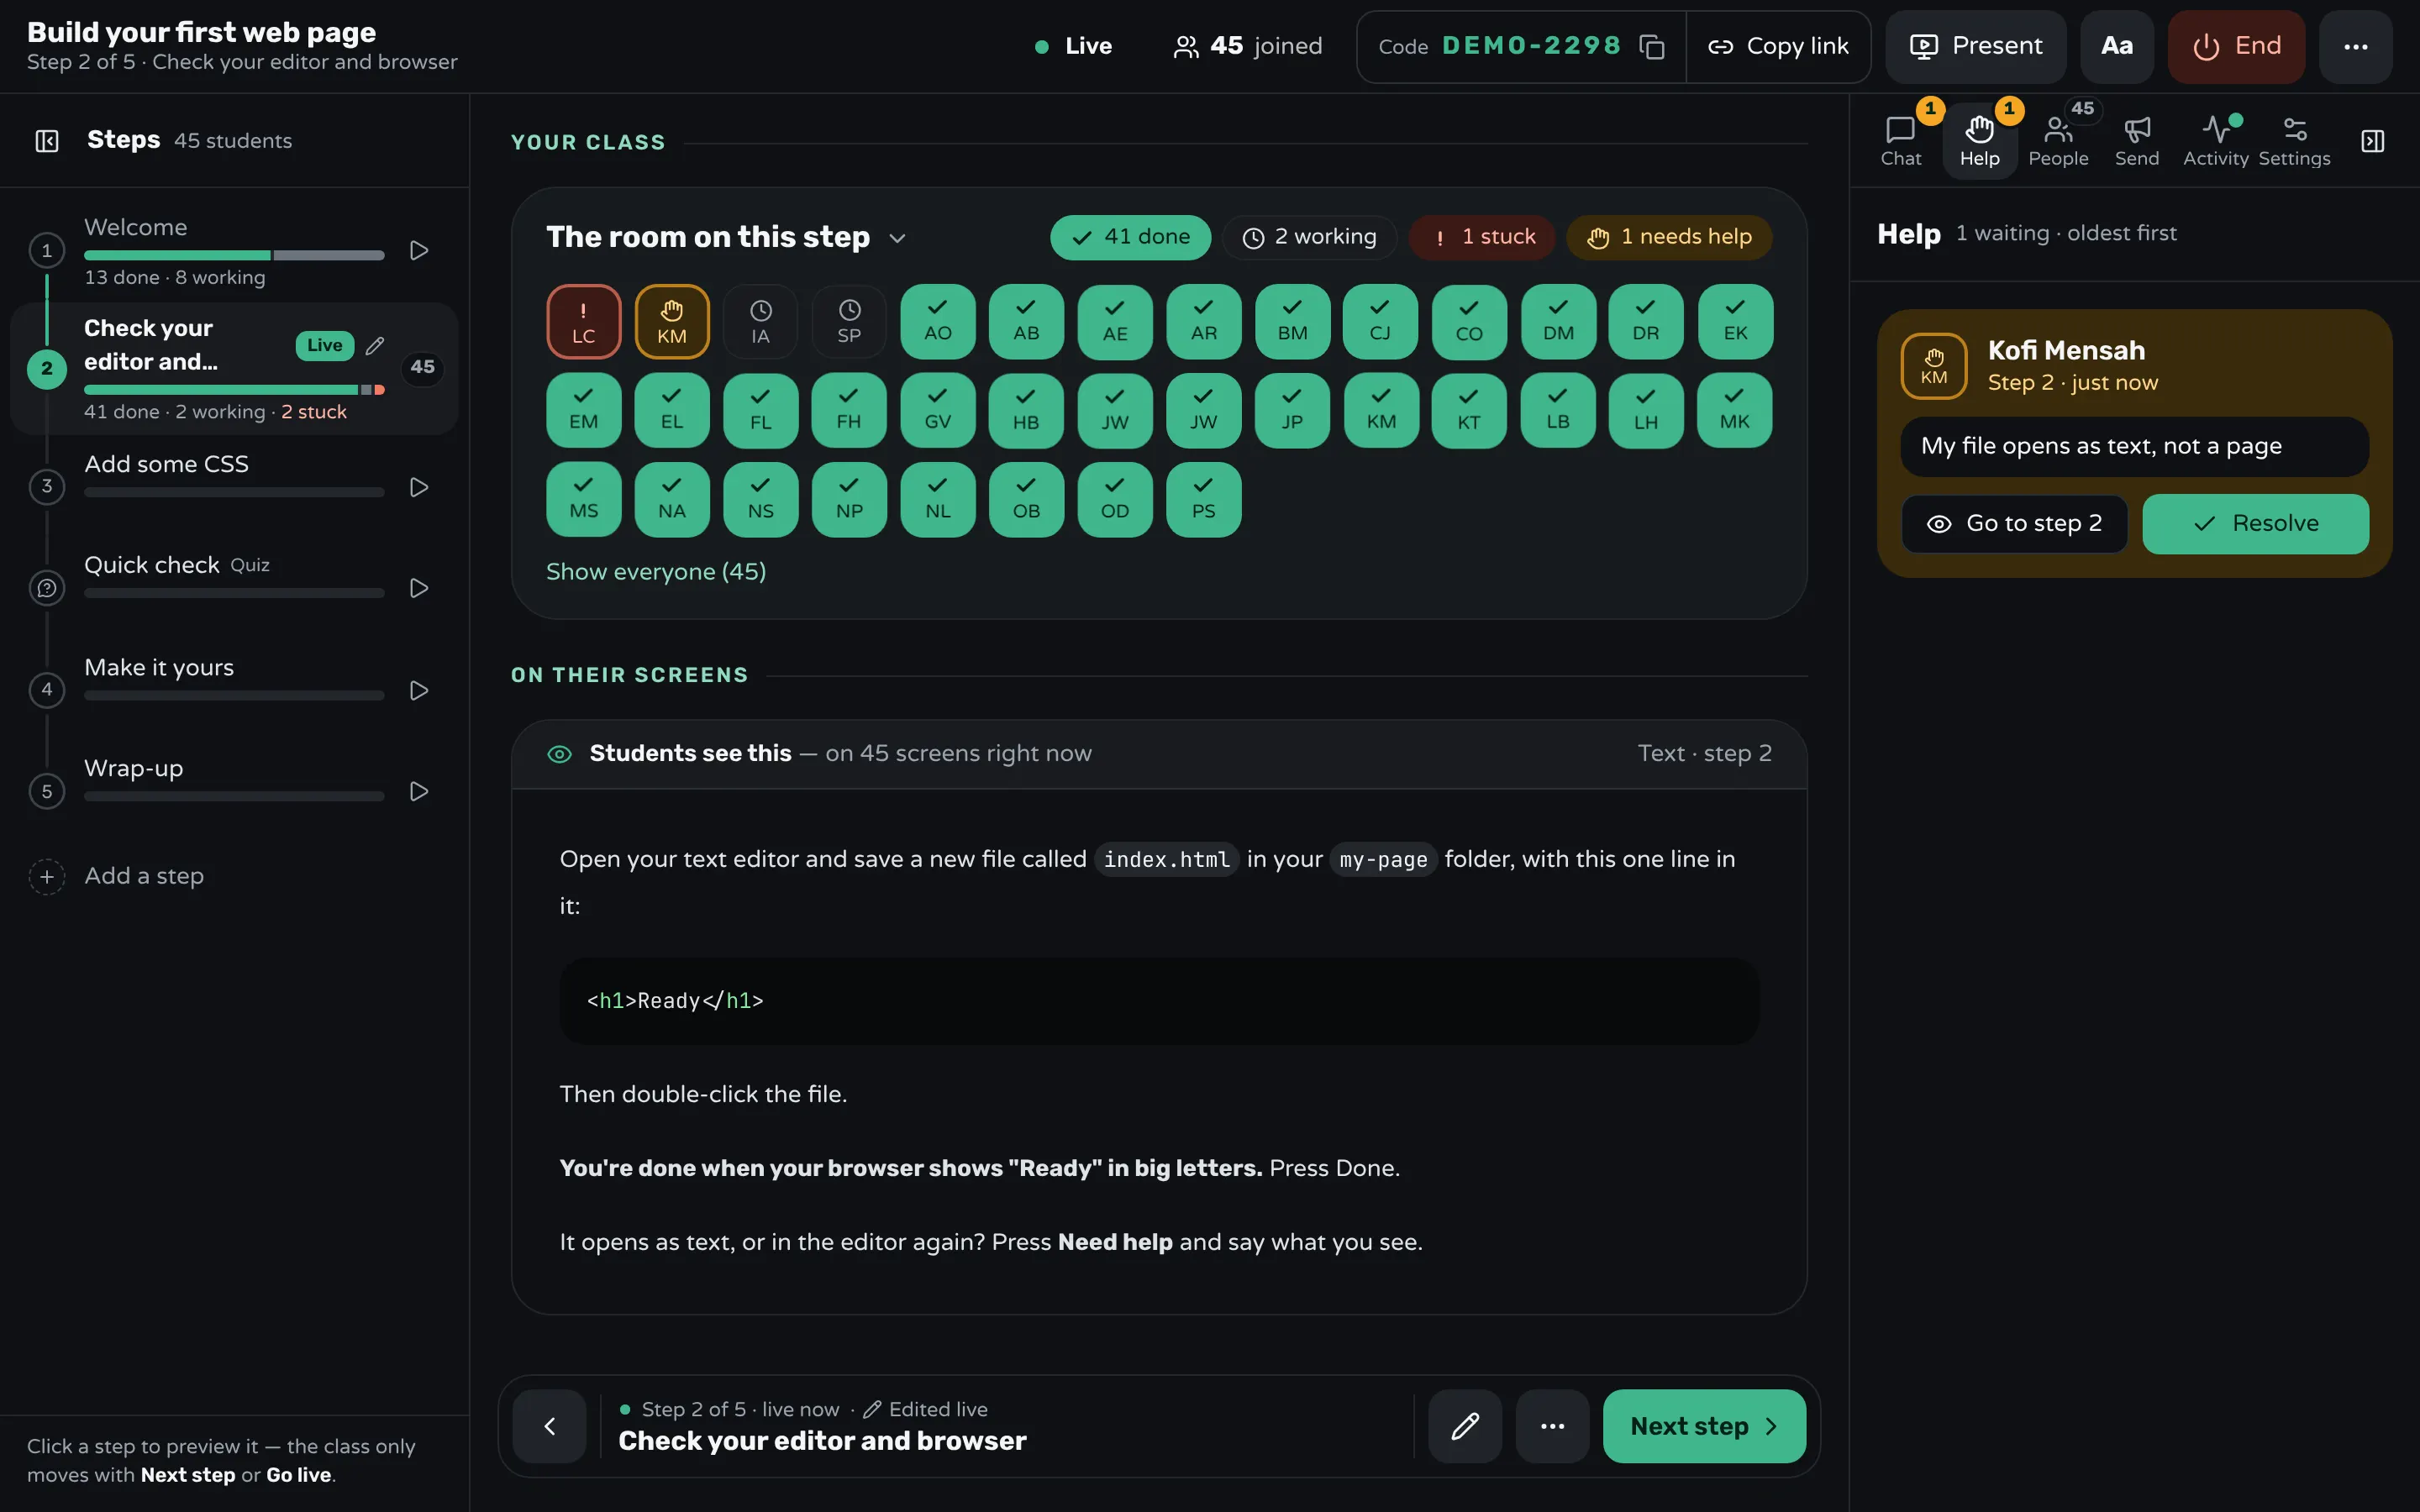Open bottom bar step options ellipsis
Image resolution: width=2420 pixels, height=1512 pixels.
coord(1552,1426)
